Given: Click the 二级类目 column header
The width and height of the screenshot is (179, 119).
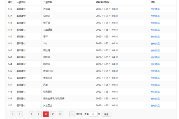Looking at the screenshot, I should tap(48, 2).
